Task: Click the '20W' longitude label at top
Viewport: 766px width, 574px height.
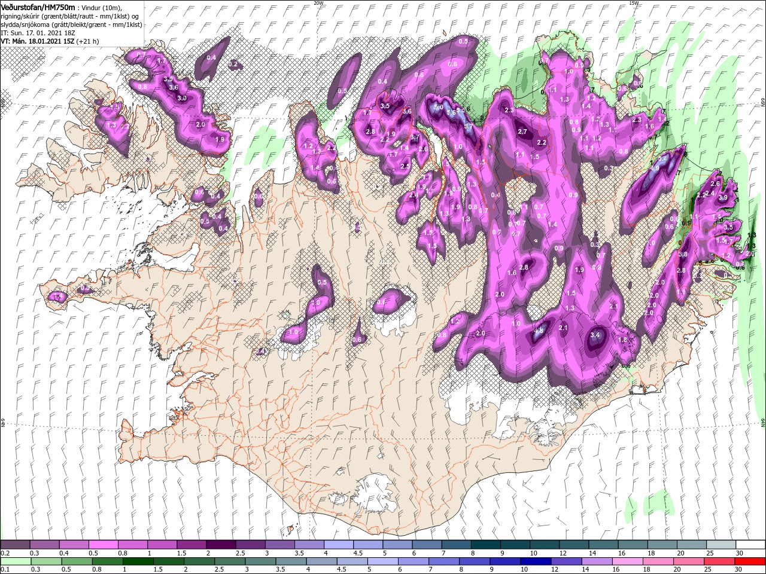Action: [x=319, y=3]
